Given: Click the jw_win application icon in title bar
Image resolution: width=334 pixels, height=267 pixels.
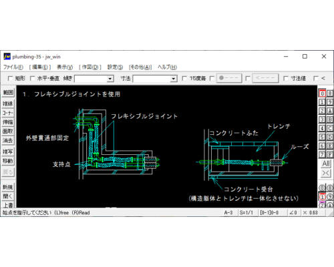Looking at the screenshot, I should tap(7, 57).
